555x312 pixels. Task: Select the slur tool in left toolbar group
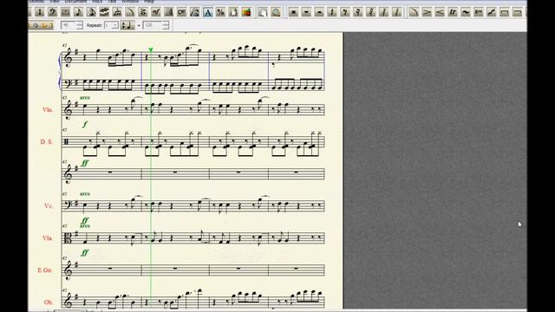(x=130, y=12)
